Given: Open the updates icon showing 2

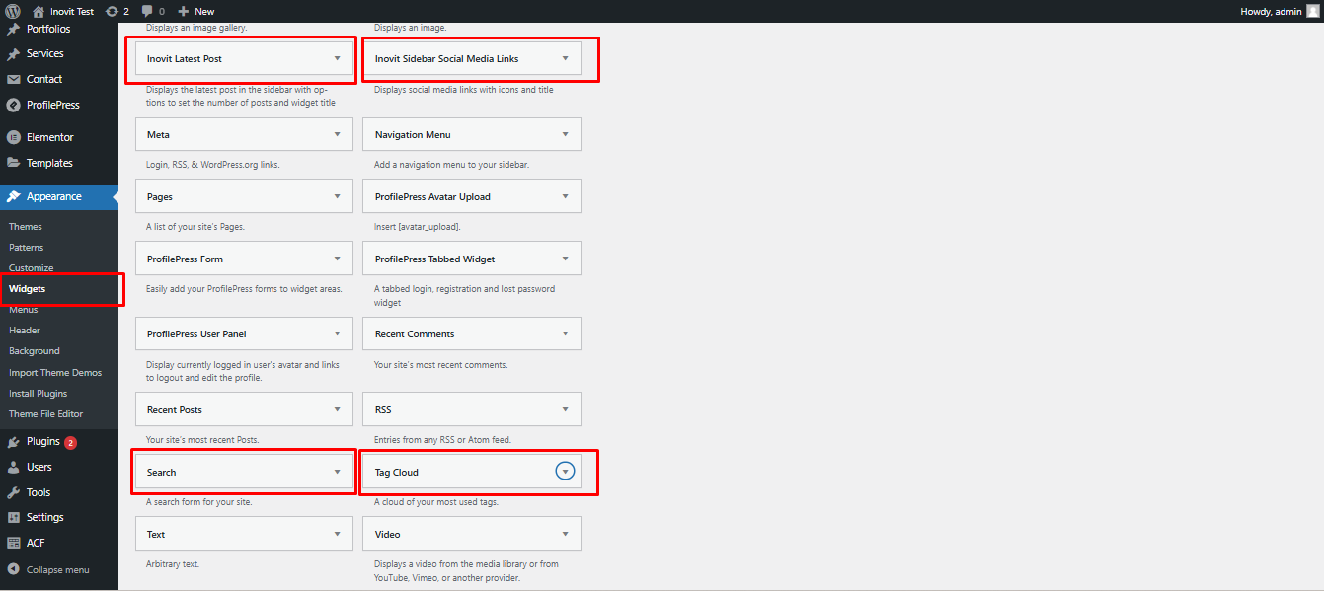Looking at the screenshot, I should pos(112,11).
